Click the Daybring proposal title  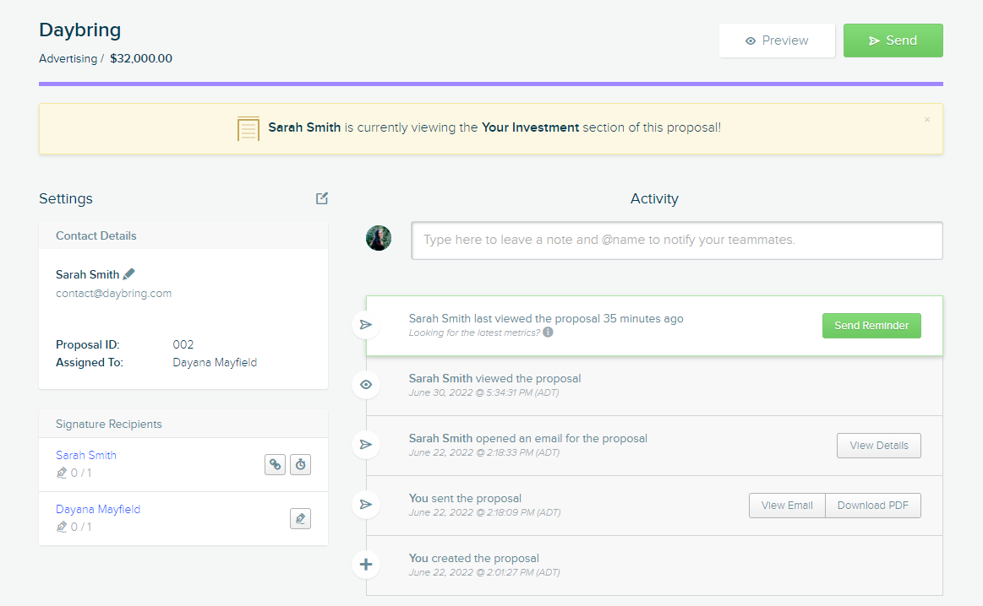[79, 30]
